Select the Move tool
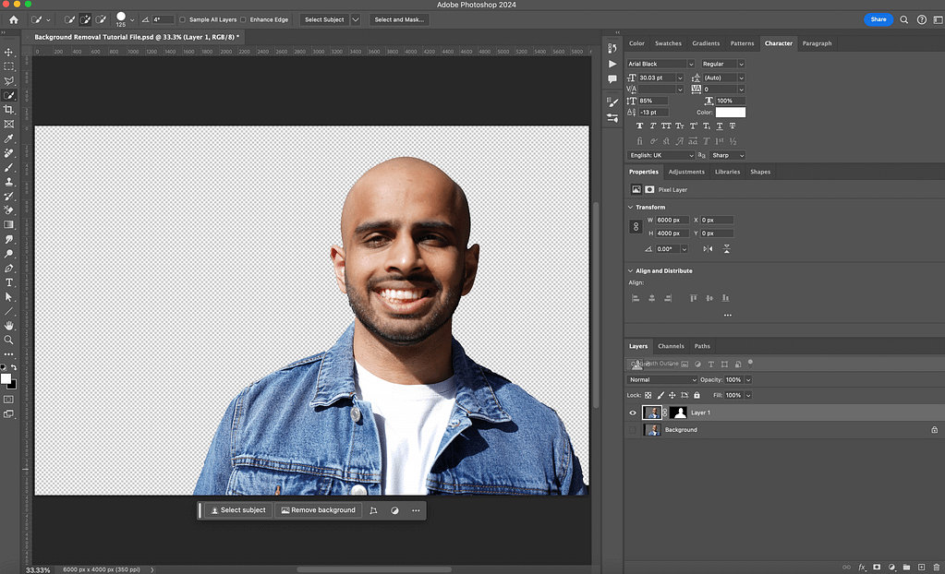The image size is (945, 574). pos(9,53)
